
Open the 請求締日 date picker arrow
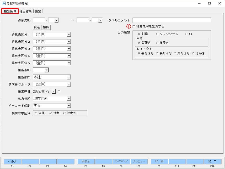(54, 92)
